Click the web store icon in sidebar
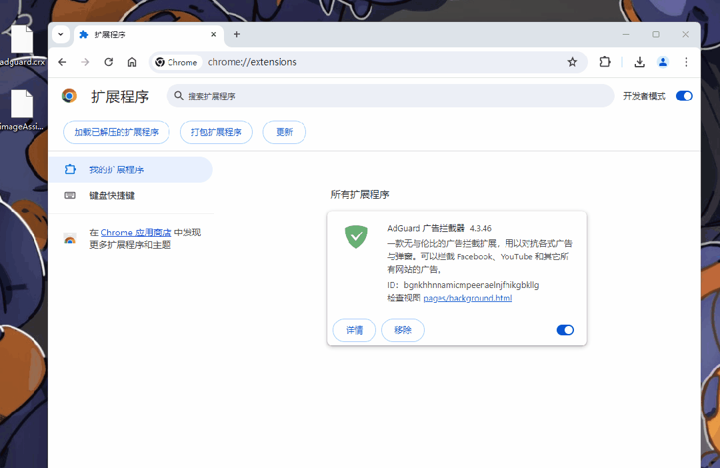Screen dimensions: 720x468 [x=70, y=239]
